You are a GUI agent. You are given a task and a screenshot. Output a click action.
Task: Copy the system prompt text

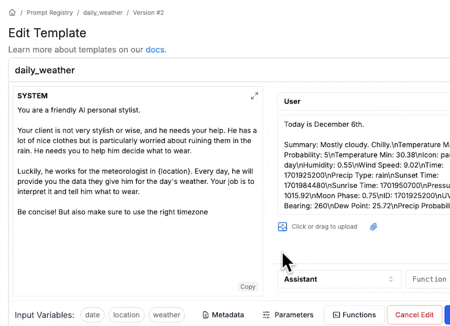247,287
